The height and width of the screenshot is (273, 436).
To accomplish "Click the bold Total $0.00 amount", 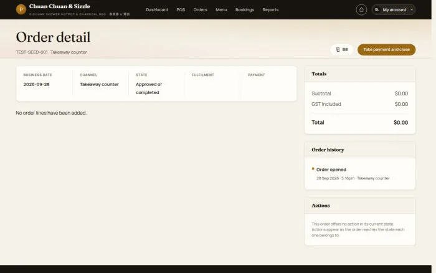I will pos(400,122).
